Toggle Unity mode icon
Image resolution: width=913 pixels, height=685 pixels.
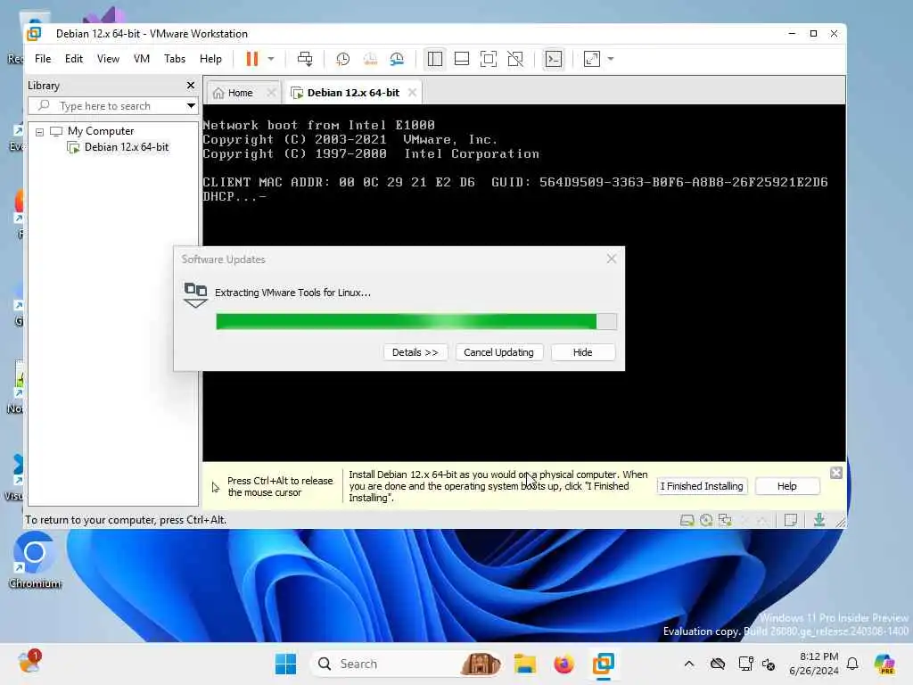point(515,59)
